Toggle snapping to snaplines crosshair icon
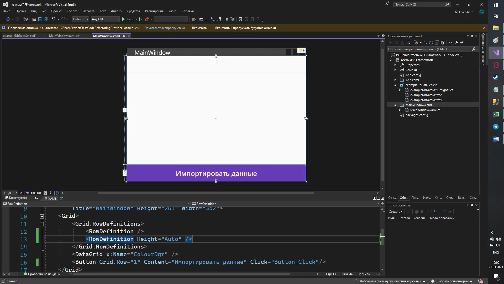The image size is (504, 284). click(51, 193)
